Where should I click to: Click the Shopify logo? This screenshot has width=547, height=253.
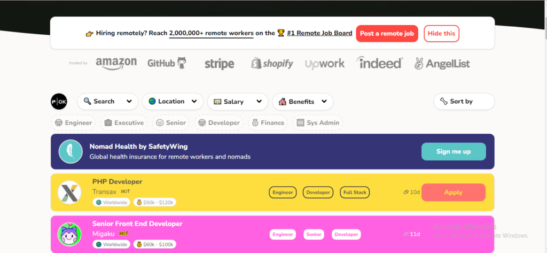(x=272, y=63)
